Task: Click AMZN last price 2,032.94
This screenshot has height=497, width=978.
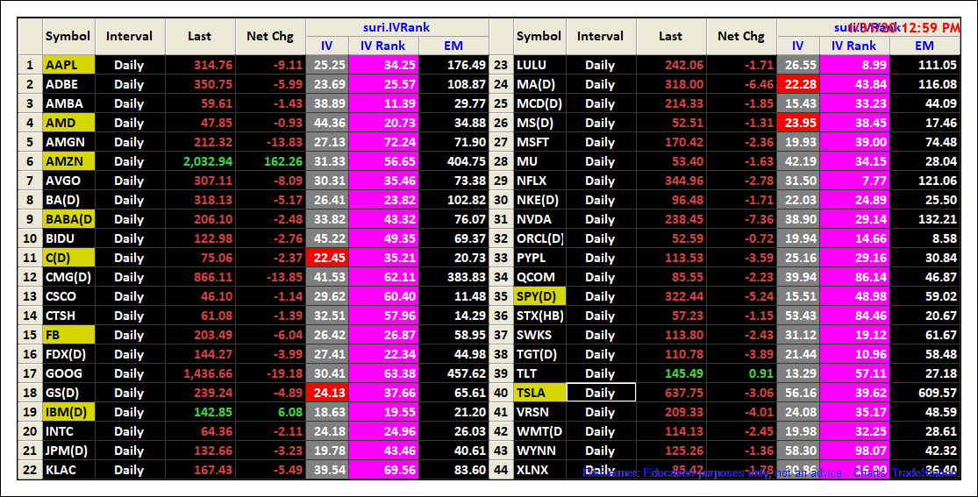Action: click(x=200, y=161)
